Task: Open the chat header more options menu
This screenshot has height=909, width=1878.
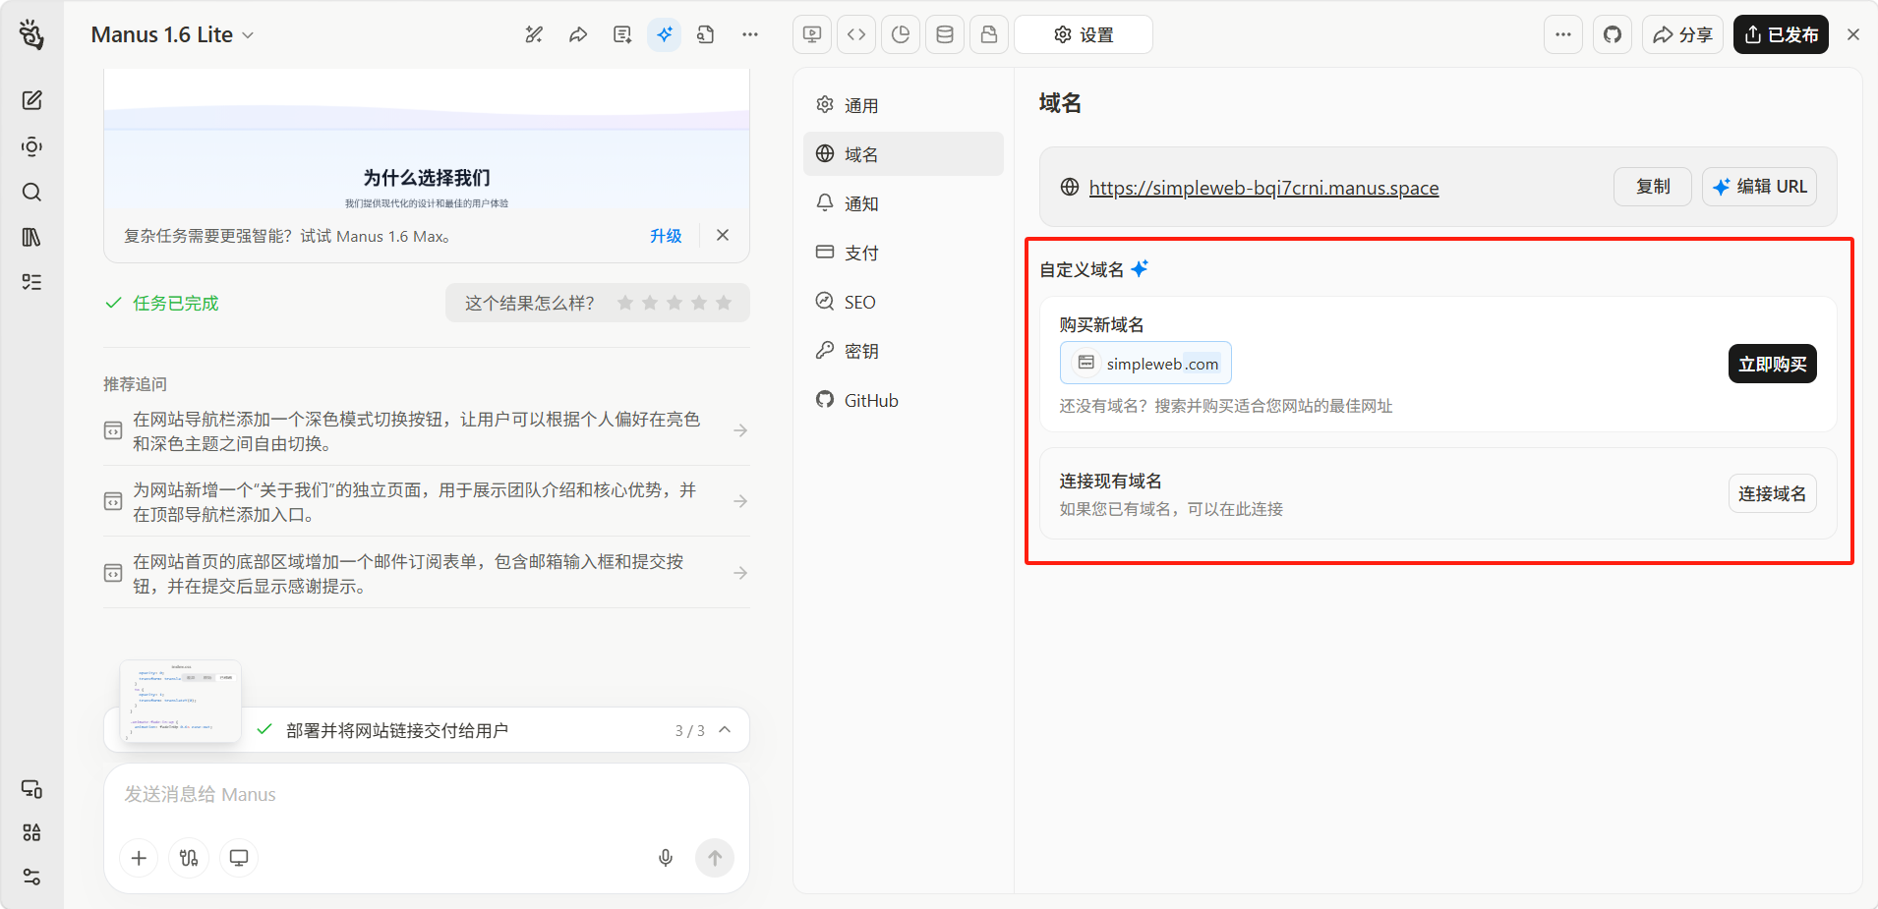Action: (750, 34)
